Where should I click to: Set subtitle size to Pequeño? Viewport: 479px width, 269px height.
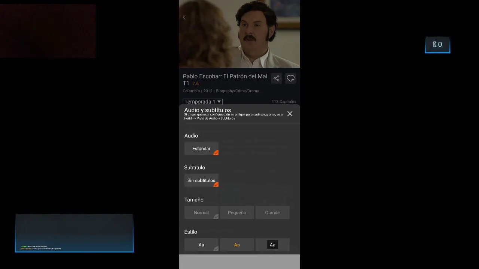[x=237, y=213]
